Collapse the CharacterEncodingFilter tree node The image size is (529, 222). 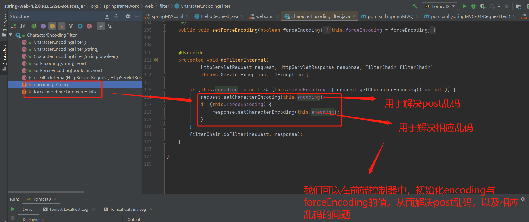10,35
